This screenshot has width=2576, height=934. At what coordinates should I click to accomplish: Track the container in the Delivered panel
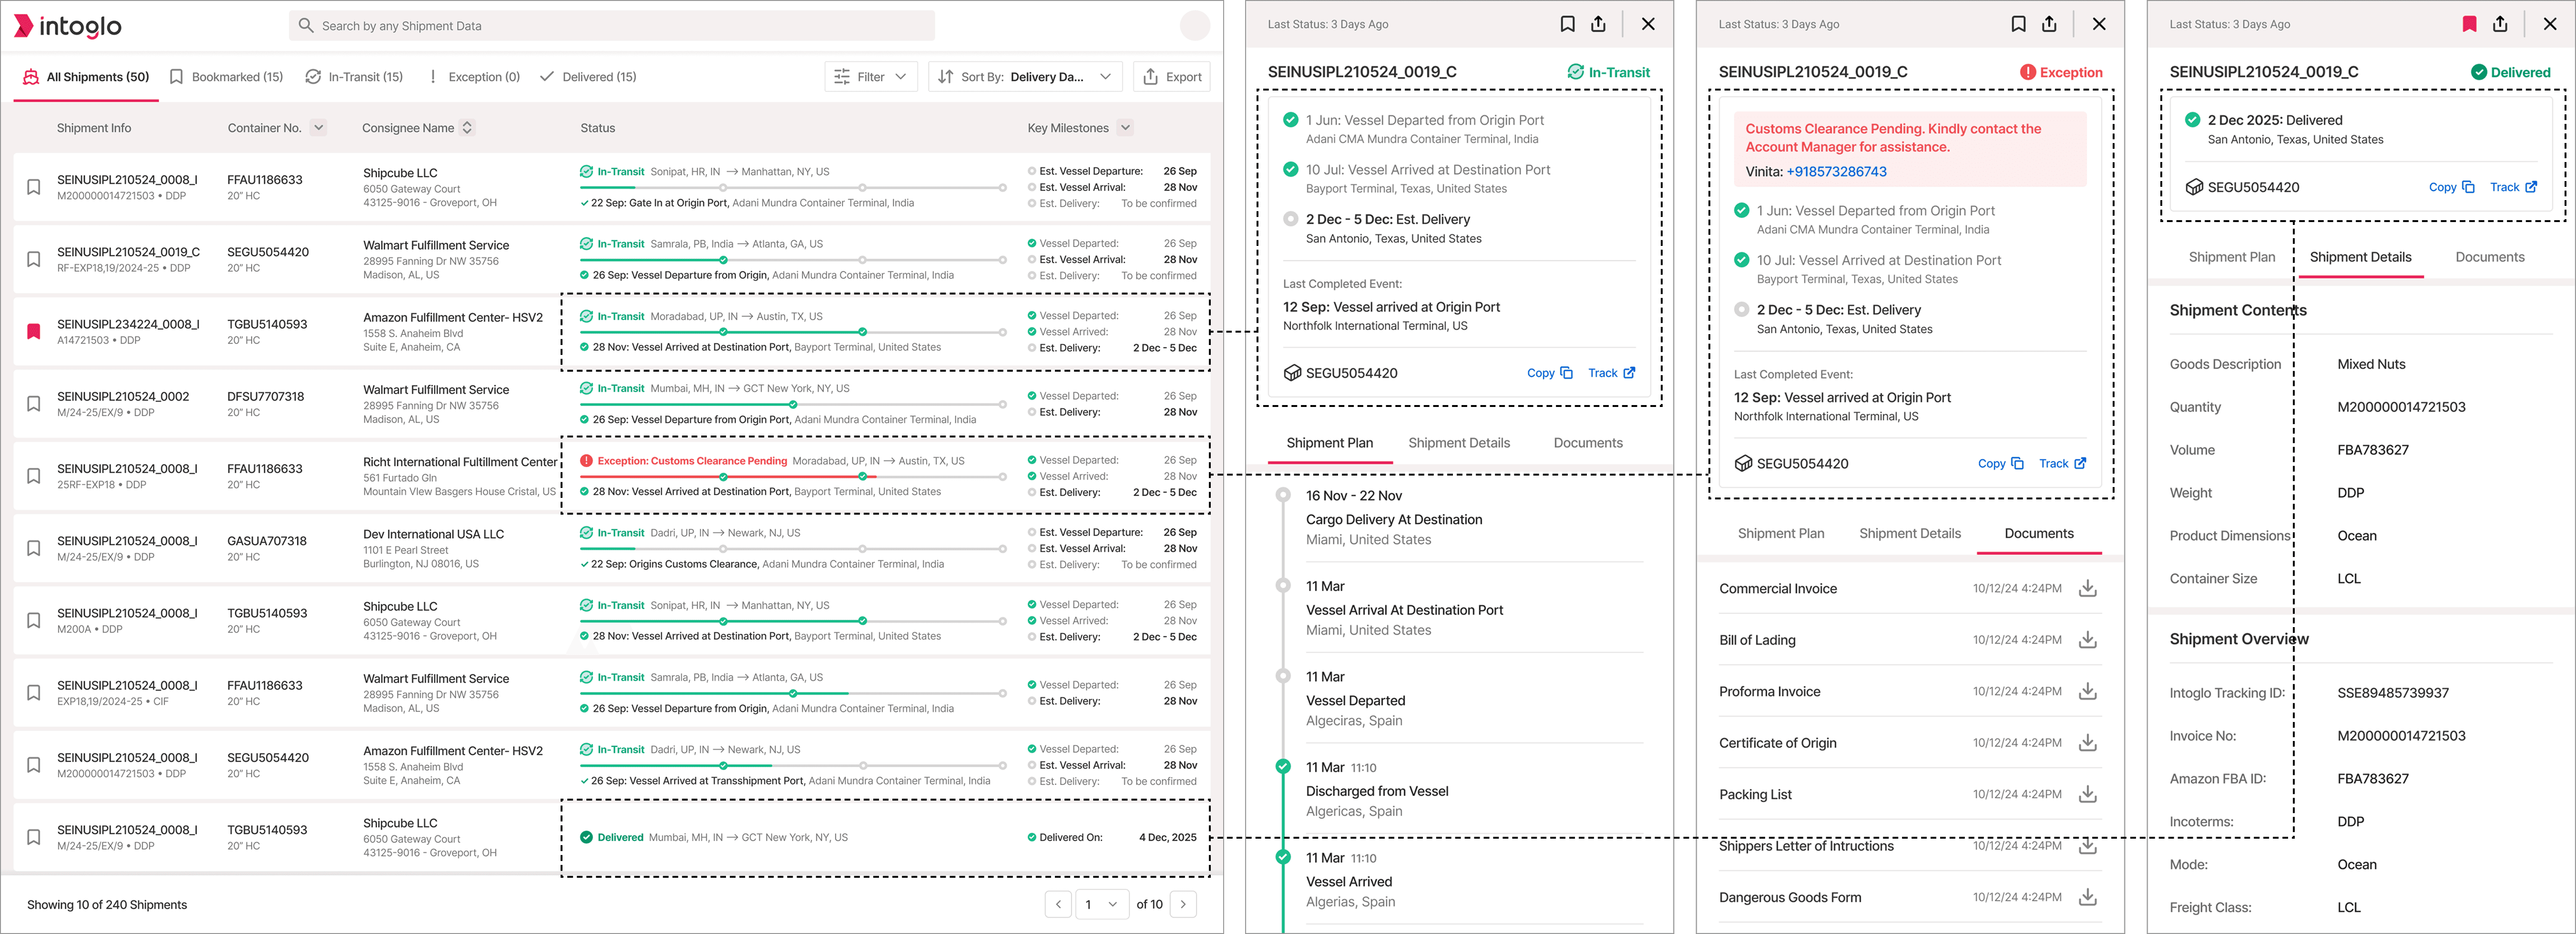tap(2513, 187)
